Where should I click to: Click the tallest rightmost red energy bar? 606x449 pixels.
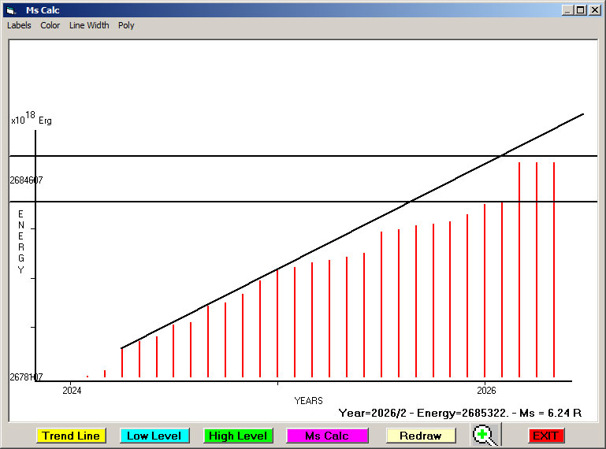[x=554, y=268]
